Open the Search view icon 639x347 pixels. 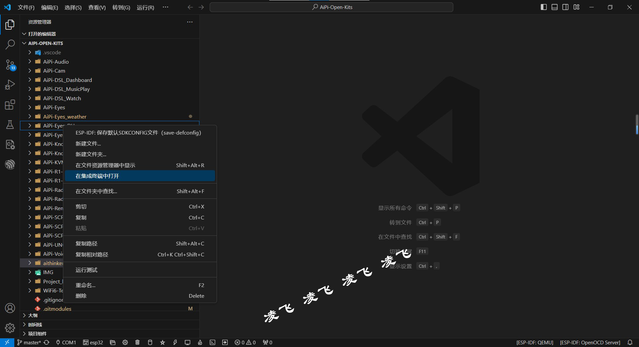pyautogui.click(x=10, y=44)
